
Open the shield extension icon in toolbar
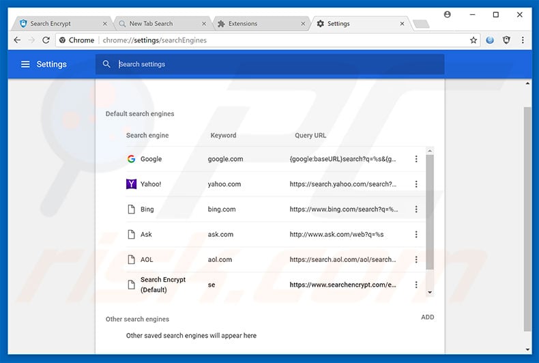(x=506, y=40)
